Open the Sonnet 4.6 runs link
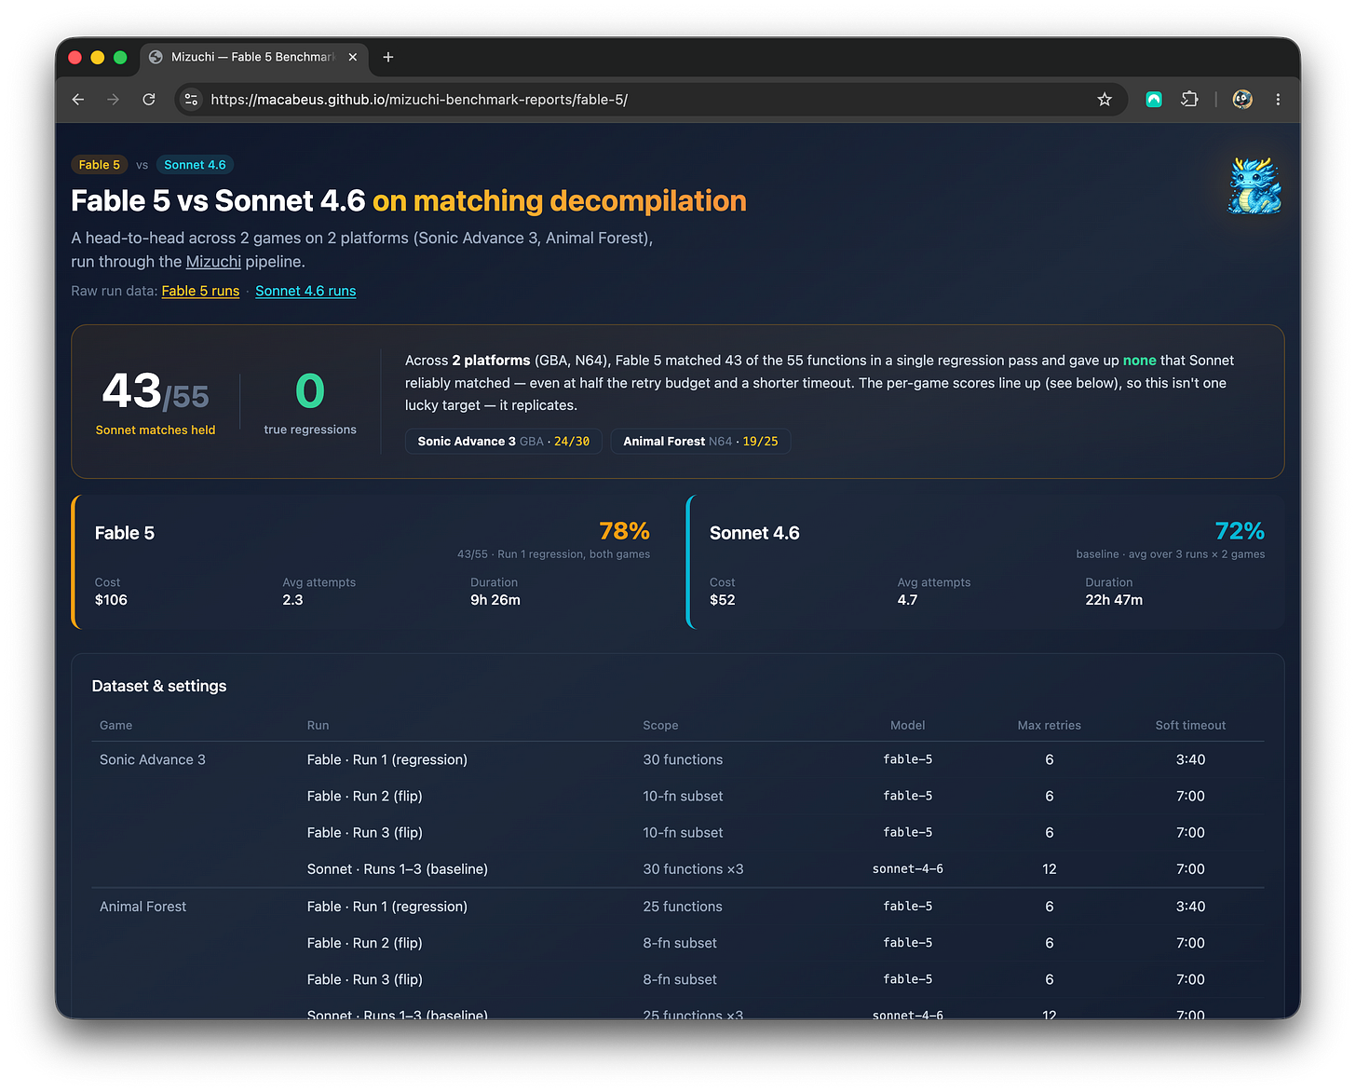This screenshot has height=1092, width=1356. coord(305,291)
